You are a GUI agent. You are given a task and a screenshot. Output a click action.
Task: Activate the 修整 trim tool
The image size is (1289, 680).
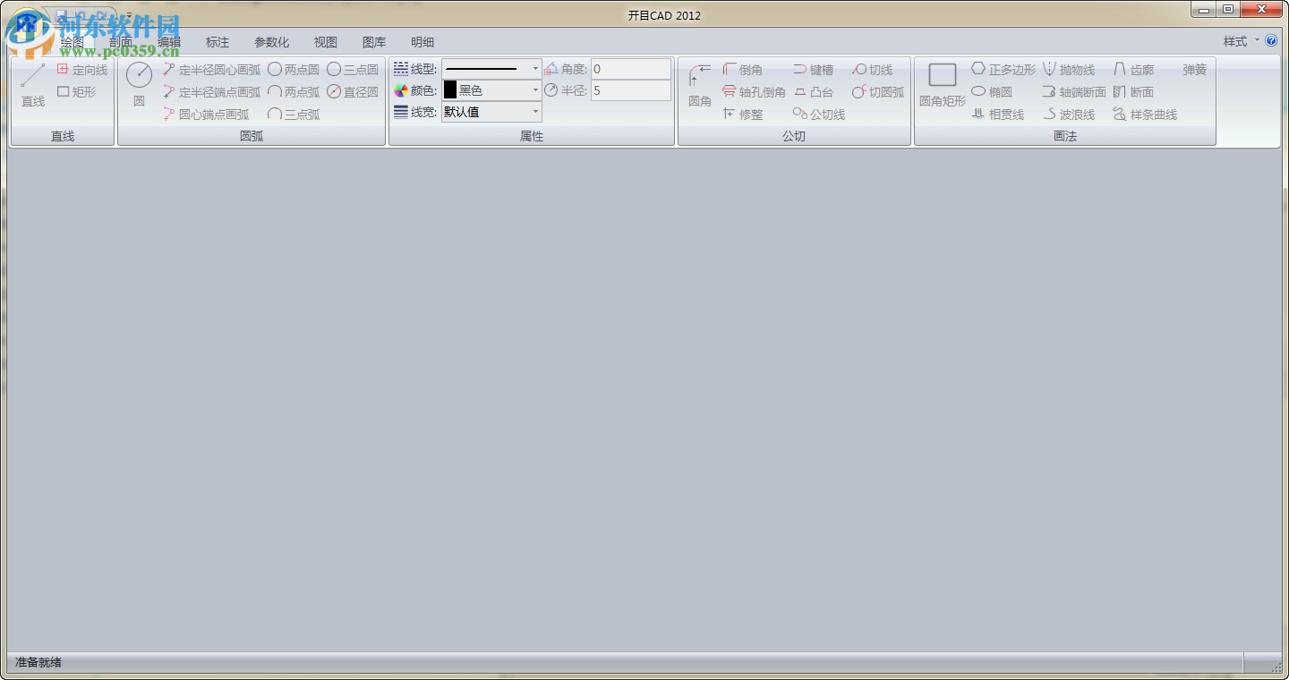[743, 115]
